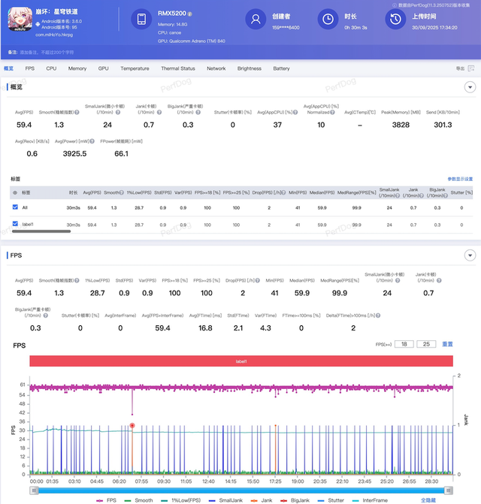
Task: Click the export icon beside 导出
Action: [x=471, y=68]
